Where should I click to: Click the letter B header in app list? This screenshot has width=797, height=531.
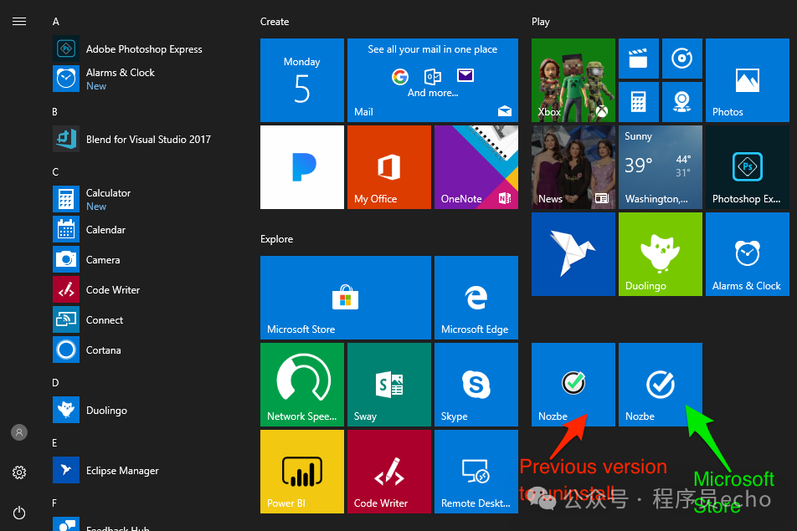pyautogui.click(x=55, y=111)
